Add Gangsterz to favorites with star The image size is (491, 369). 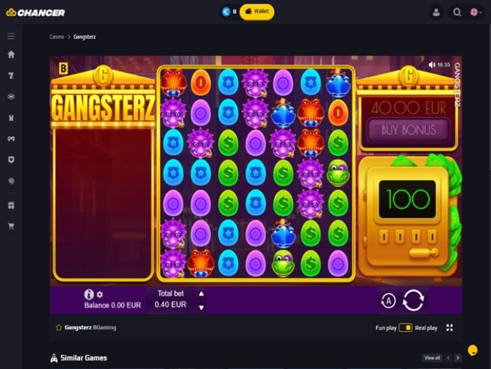pyautogui.click(x=59, y=327)
